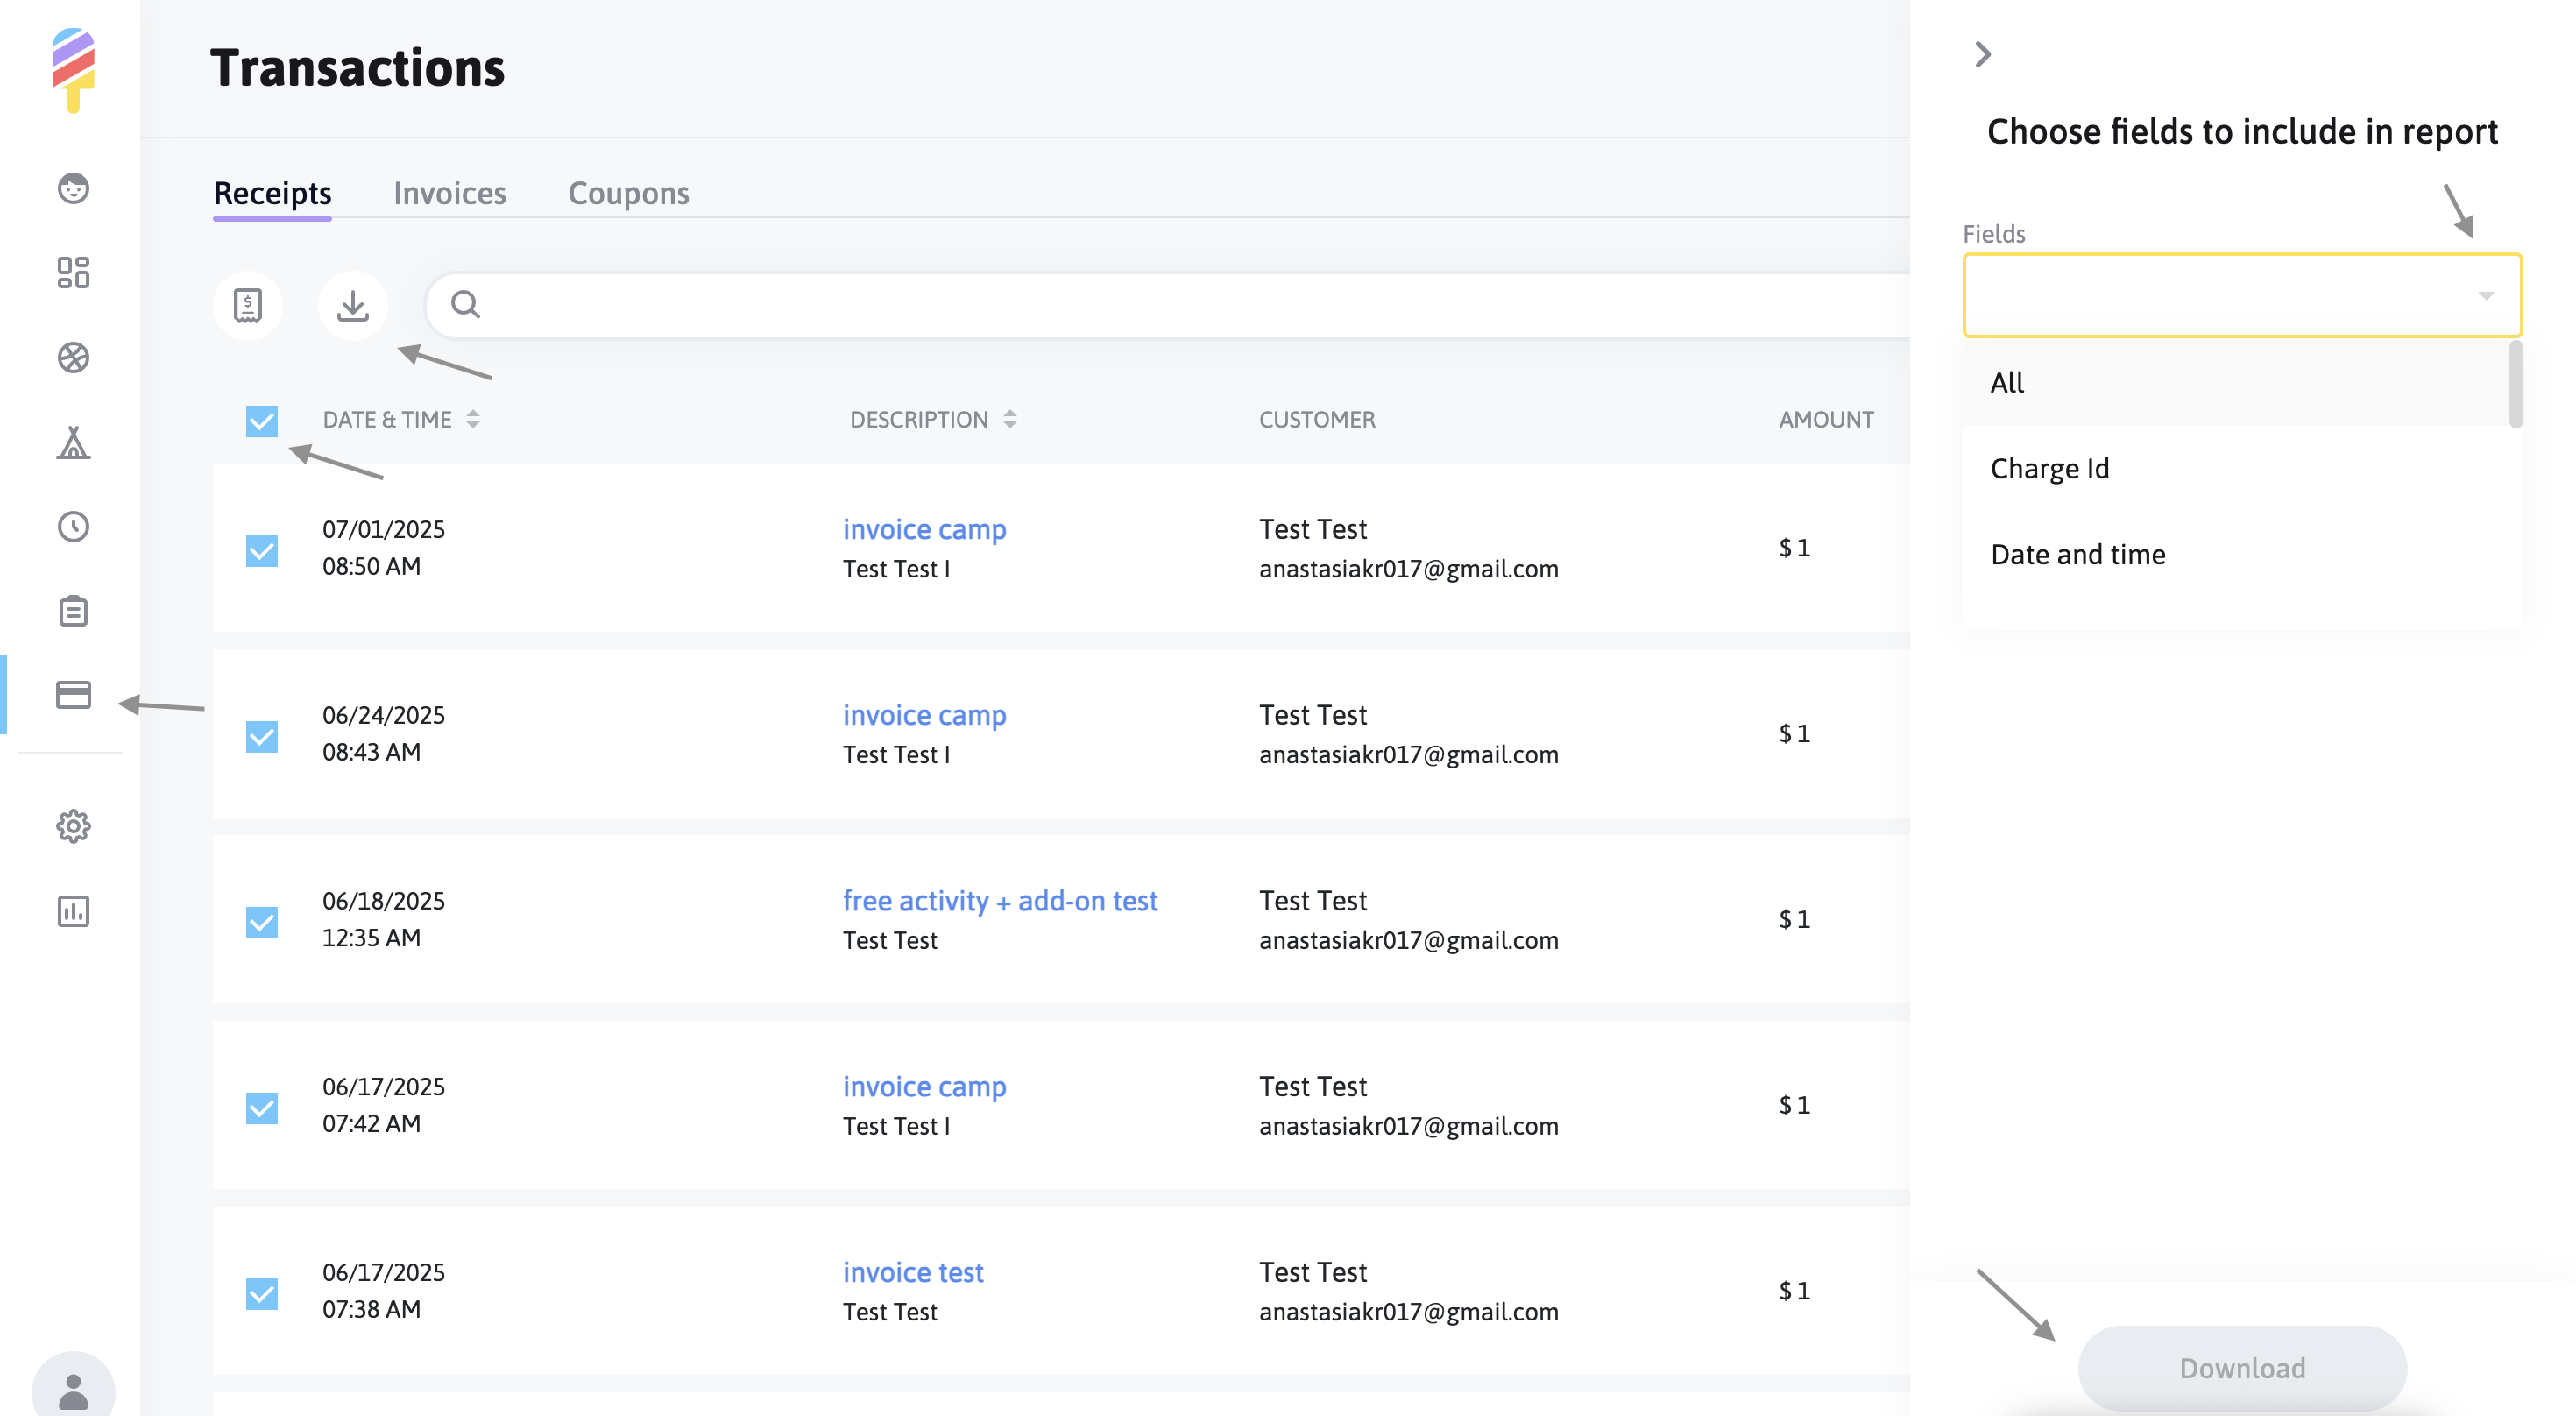Image resolution: width=2576 pixels, height=1416 pixels.
Task: Open settings gear icon in sidebar
Action: [73, 826]
